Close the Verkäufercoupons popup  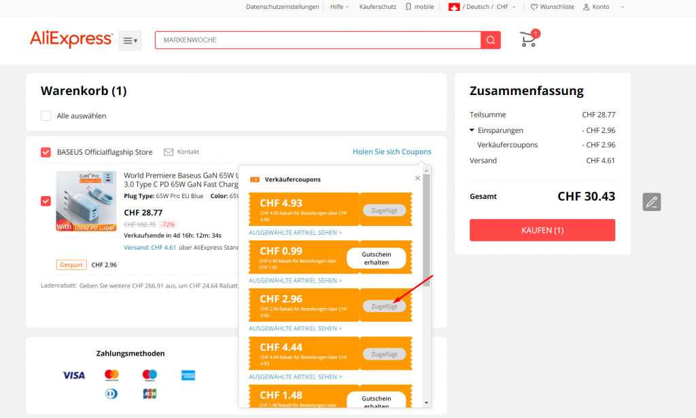tap(418, 178)
